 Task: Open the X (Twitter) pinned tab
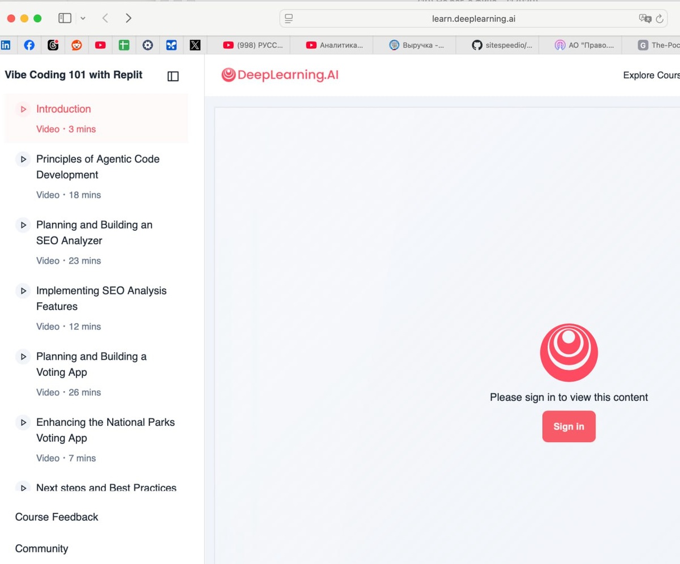(x=195, y=45)
